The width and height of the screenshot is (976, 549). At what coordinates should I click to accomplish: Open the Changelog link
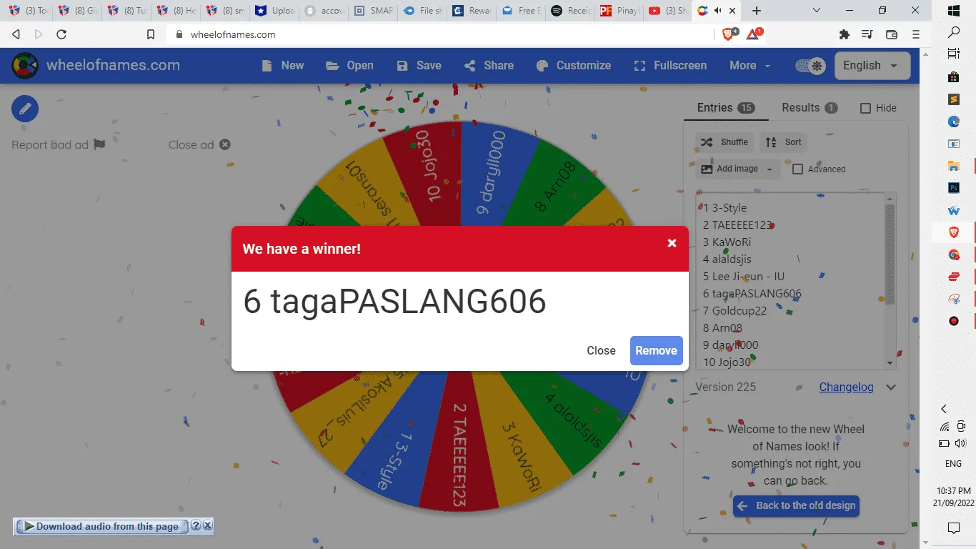(846, 387)
